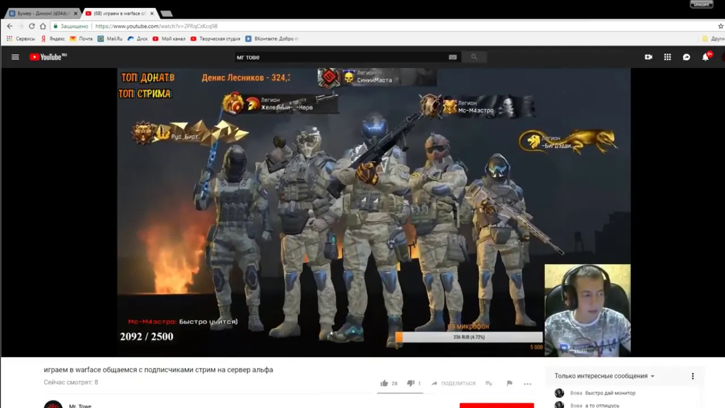Open the other bookmarks folder
The image size is (725, 408).
point(713,39)
